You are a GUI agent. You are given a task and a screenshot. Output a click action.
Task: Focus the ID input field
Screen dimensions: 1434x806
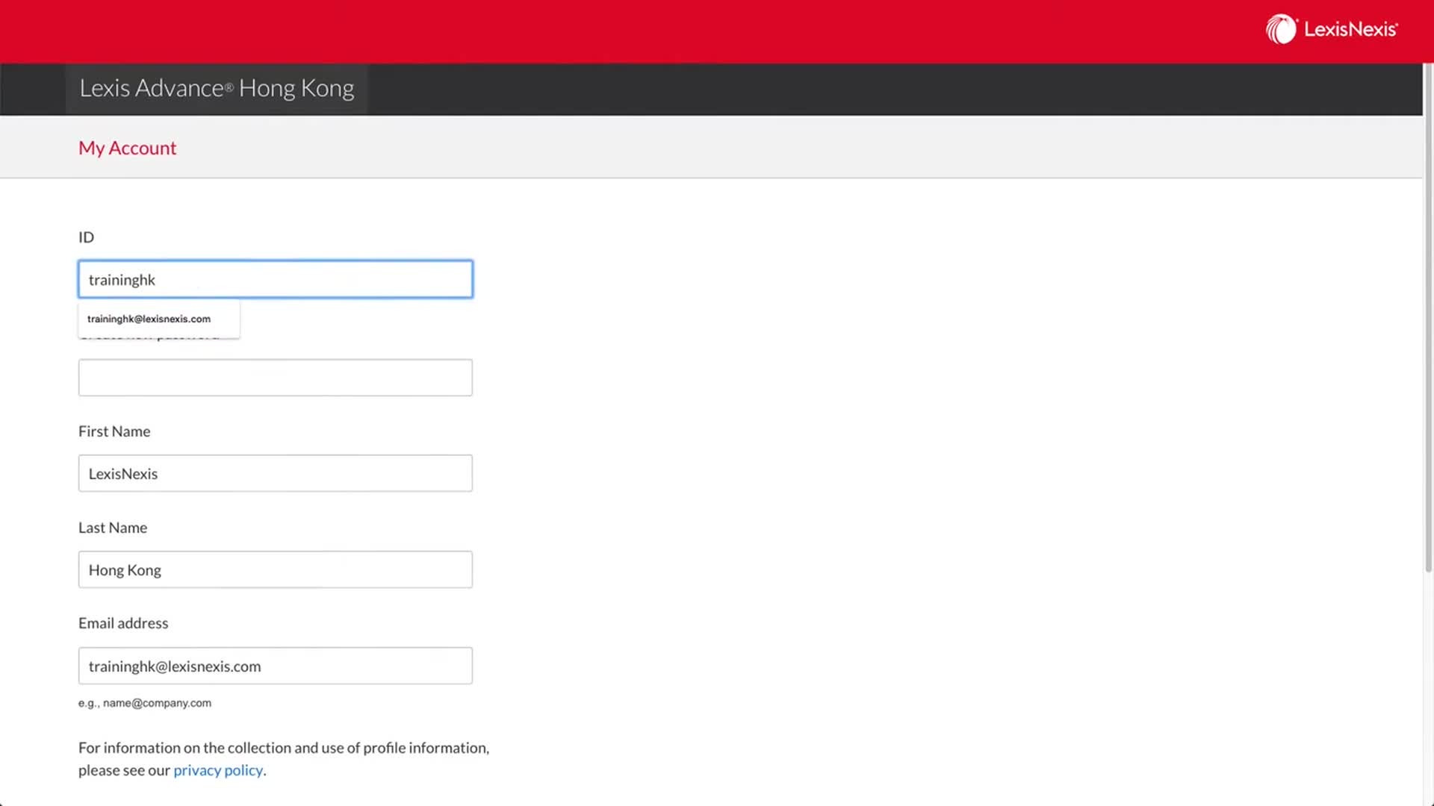pos(276,279)
